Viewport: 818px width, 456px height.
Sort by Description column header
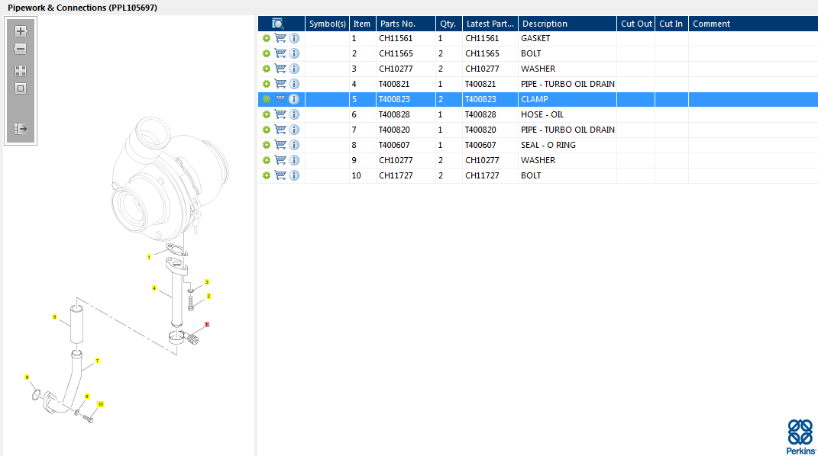tap(567, 24)
